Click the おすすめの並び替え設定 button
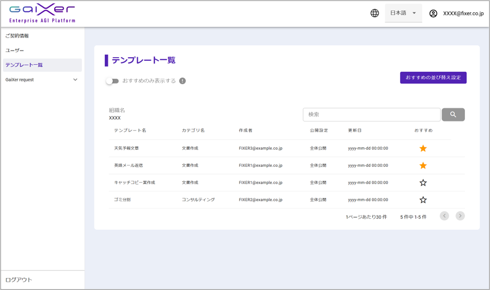Viewport: 490px width, 290px height. click(x=433, y=78)
